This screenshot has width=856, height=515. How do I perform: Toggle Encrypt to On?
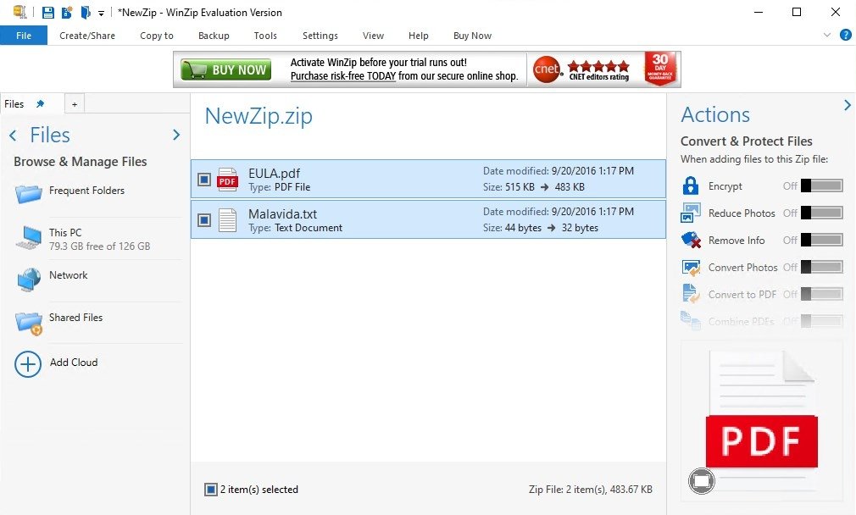(821, 186)
